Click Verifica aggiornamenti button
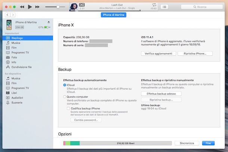228x152 pixels. pyautogui.click(x=158, y=53)
